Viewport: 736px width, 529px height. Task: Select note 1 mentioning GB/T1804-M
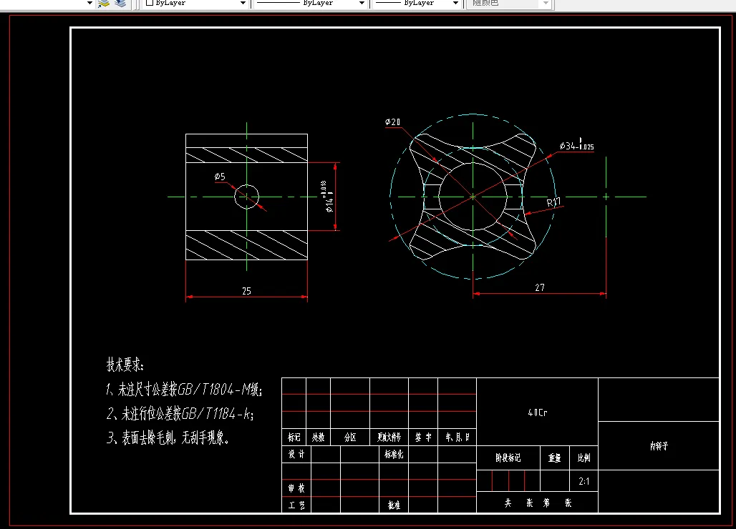pos(184,389)
